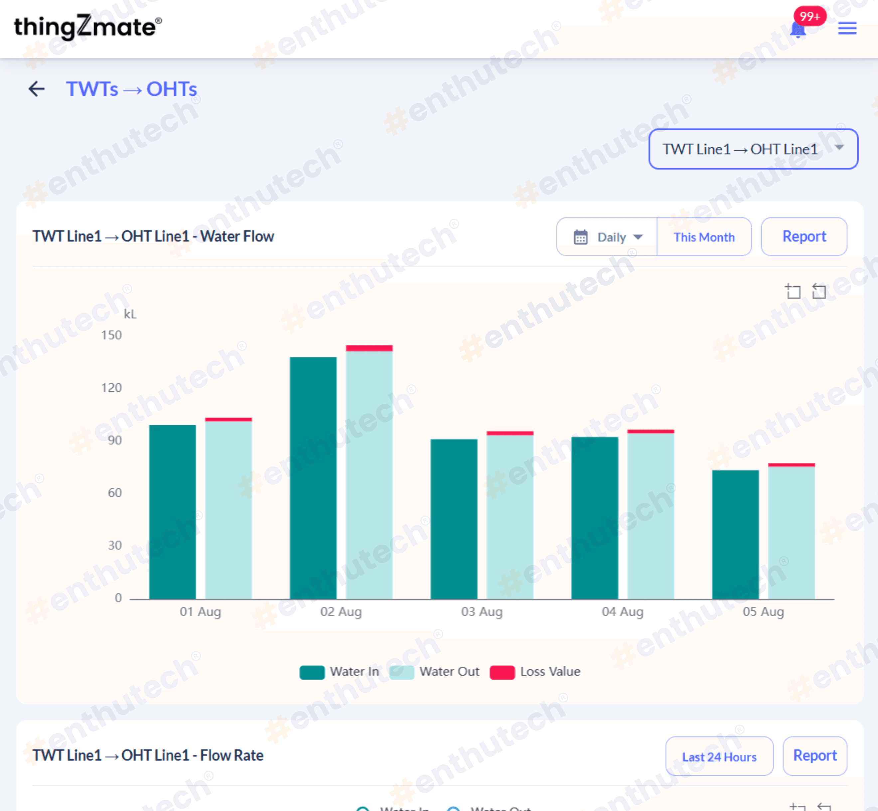Click the "kL" unit label
The height and width of the screenshot is (811, 878).
(x=130, y=314)
